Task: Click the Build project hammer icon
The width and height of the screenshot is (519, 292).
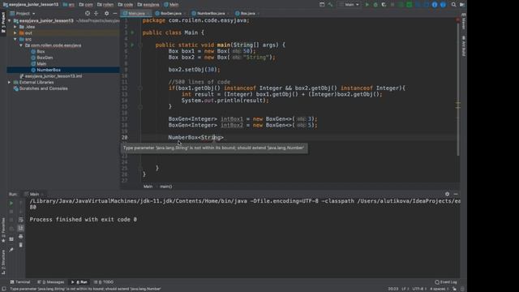Action: [x=330, y=5]
